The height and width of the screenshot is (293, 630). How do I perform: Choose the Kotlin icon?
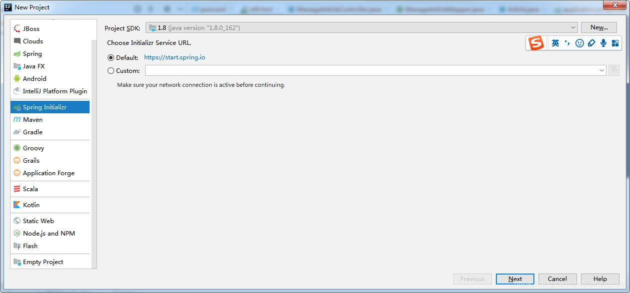[17, 205]
